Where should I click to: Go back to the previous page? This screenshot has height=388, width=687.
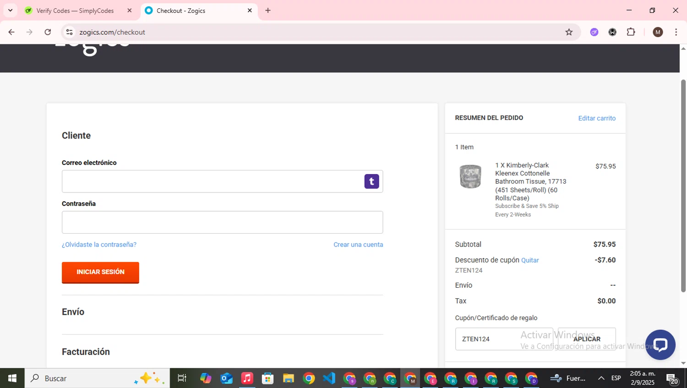(x=11, y=32)
